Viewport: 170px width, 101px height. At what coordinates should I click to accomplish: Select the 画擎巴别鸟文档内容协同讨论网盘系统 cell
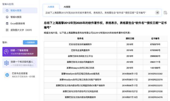coord(80,91)
